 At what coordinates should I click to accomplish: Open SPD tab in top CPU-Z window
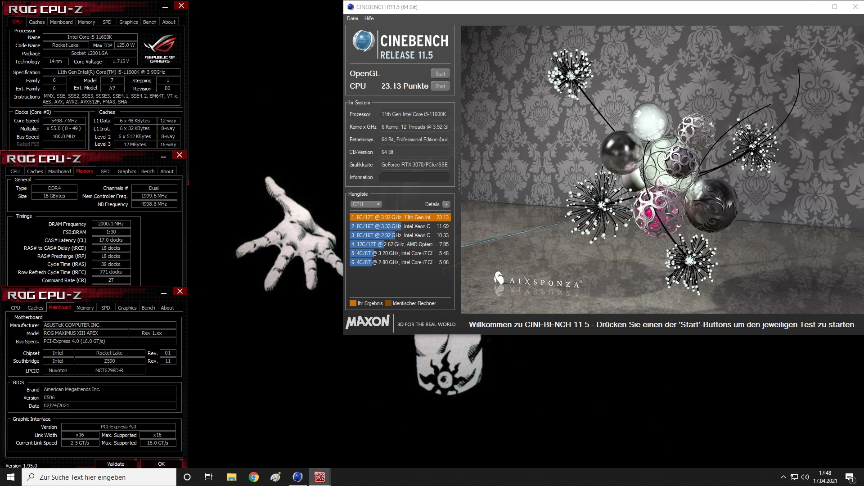[x=107, y=22]
